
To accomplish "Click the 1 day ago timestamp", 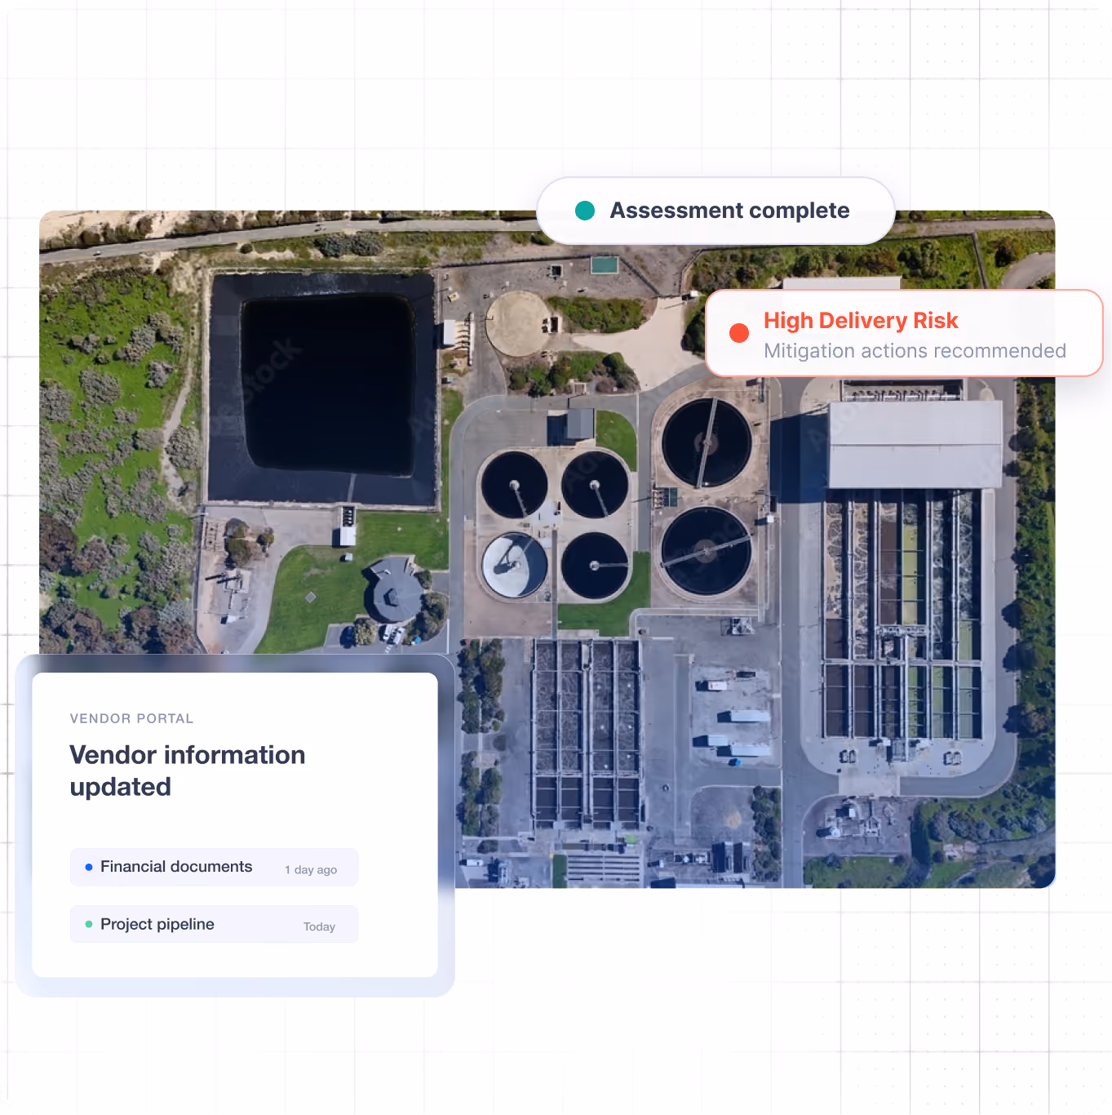I will [311, 870].
